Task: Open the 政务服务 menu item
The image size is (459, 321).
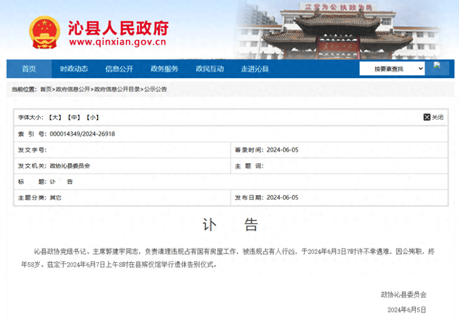Action: [x=164, y=69]
